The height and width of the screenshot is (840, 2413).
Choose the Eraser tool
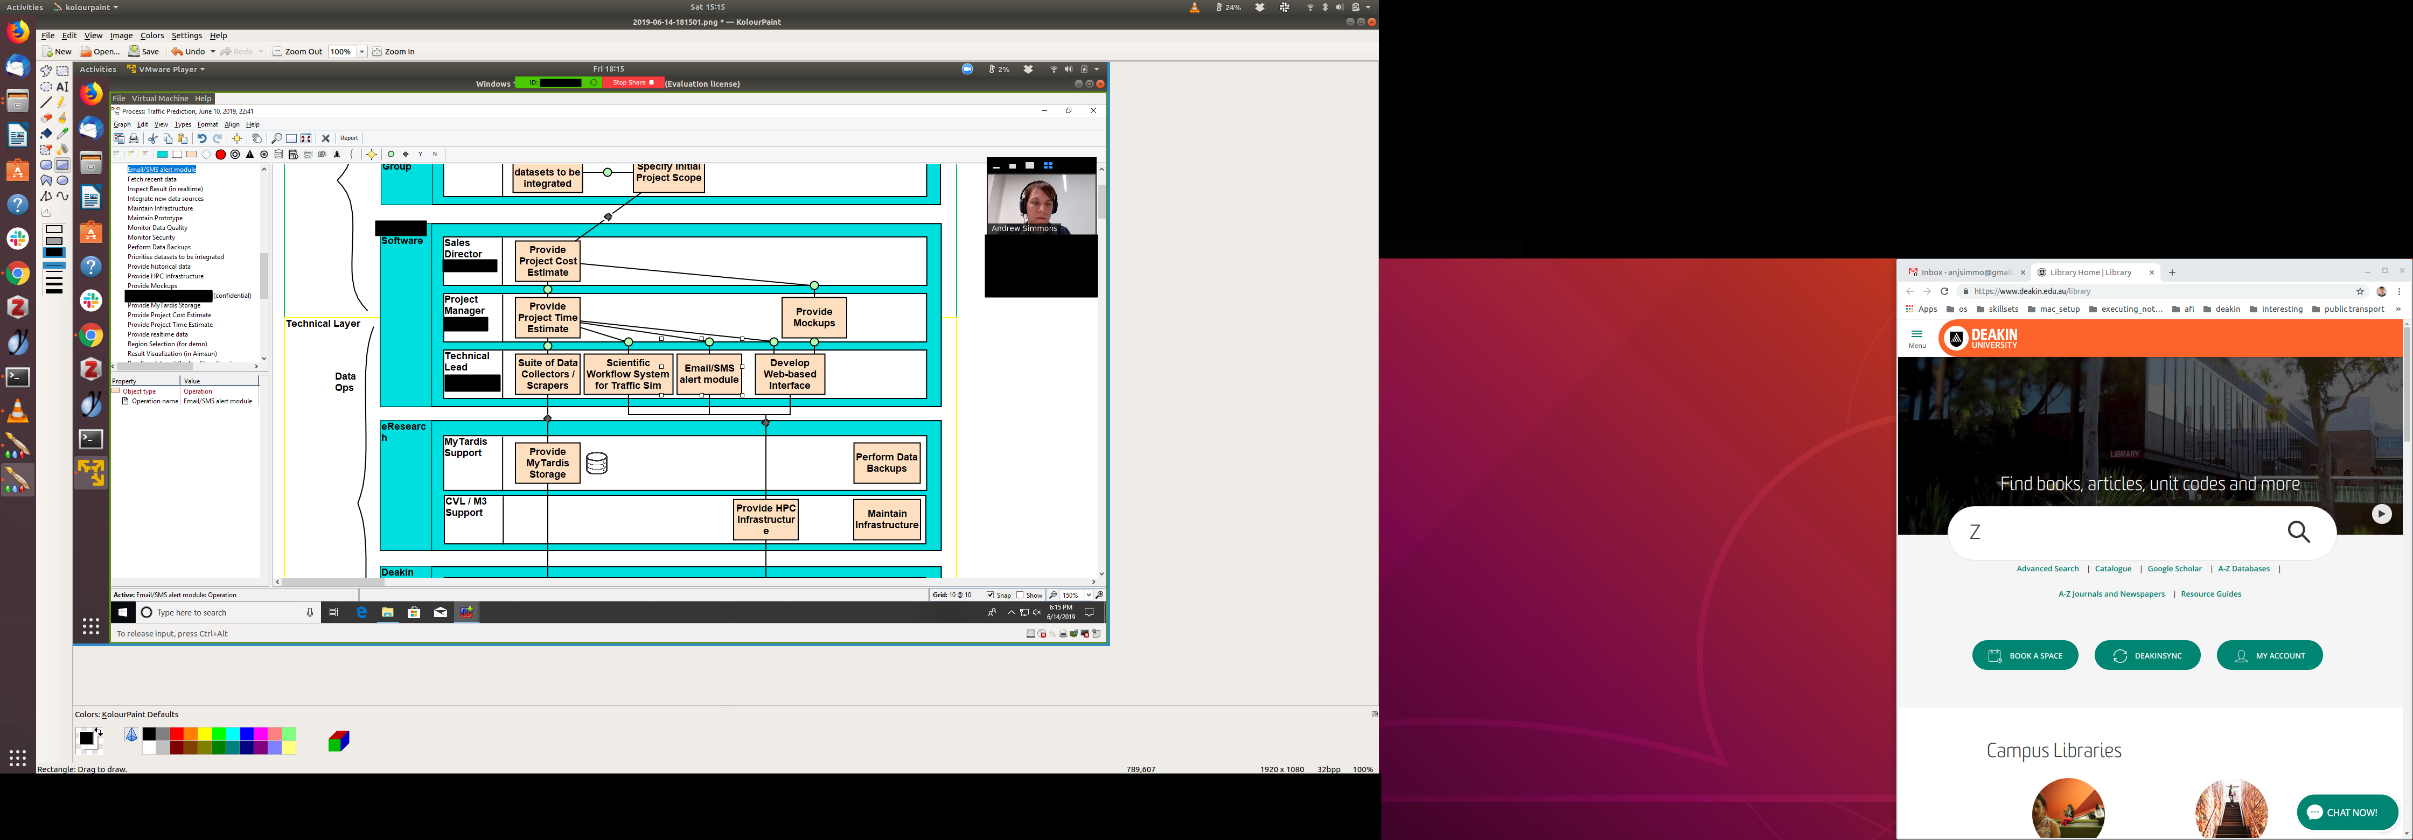tap(46, 118)
